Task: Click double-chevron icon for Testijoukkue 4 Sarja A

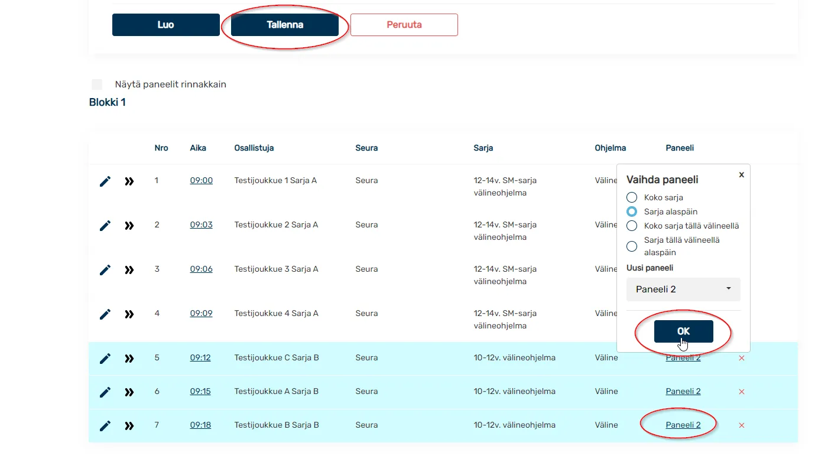Action: [129, 314]
